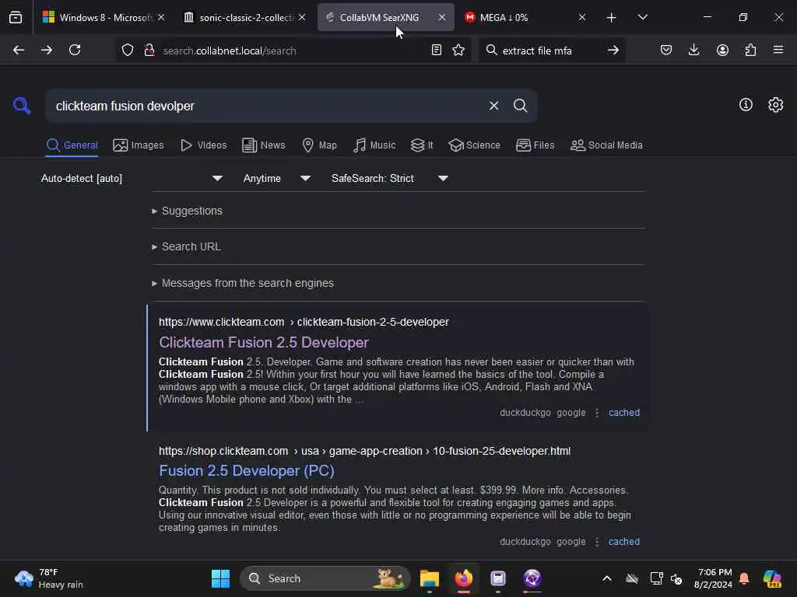
Task: Run the 'extract file mfa' search arrow
Action: 613,50
